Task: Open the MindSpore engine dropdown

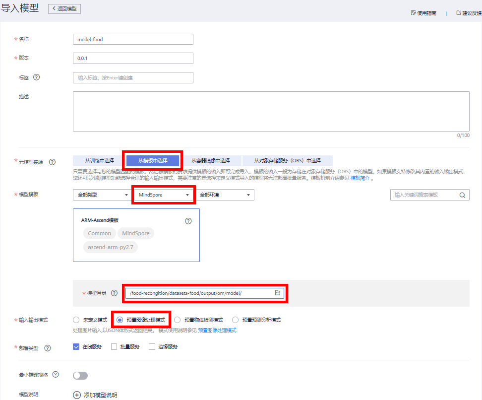Action: (162, 195)
